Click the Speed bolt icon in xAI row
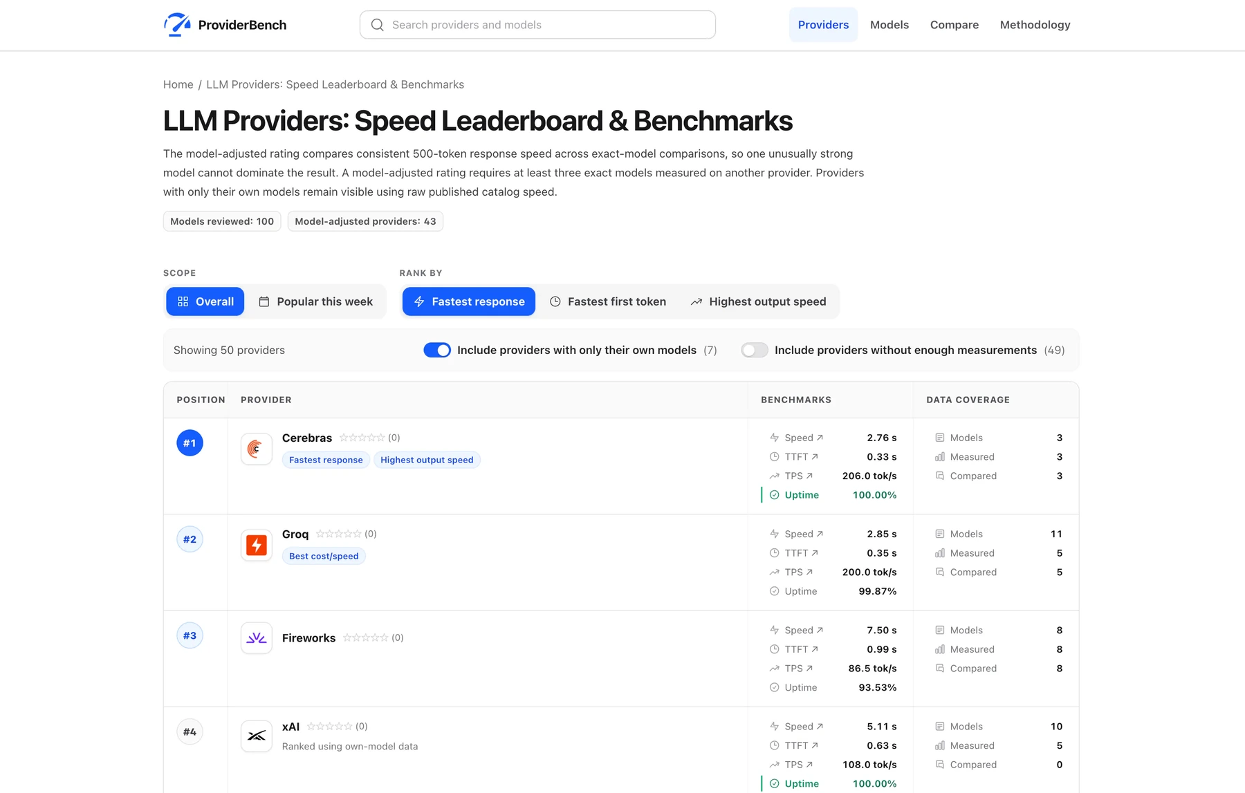The image size is (1245, 793). [775, 727]
